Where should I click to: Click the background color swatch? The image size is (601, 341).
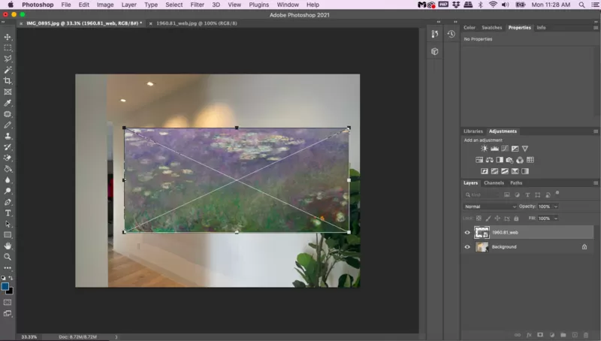tap(11, 291)
